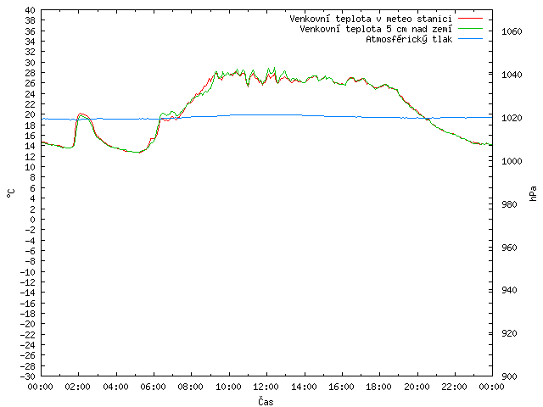The width and height of the screenshot is (543, 407).
Task: Click the red legend line sample
Action: (470, 19)
